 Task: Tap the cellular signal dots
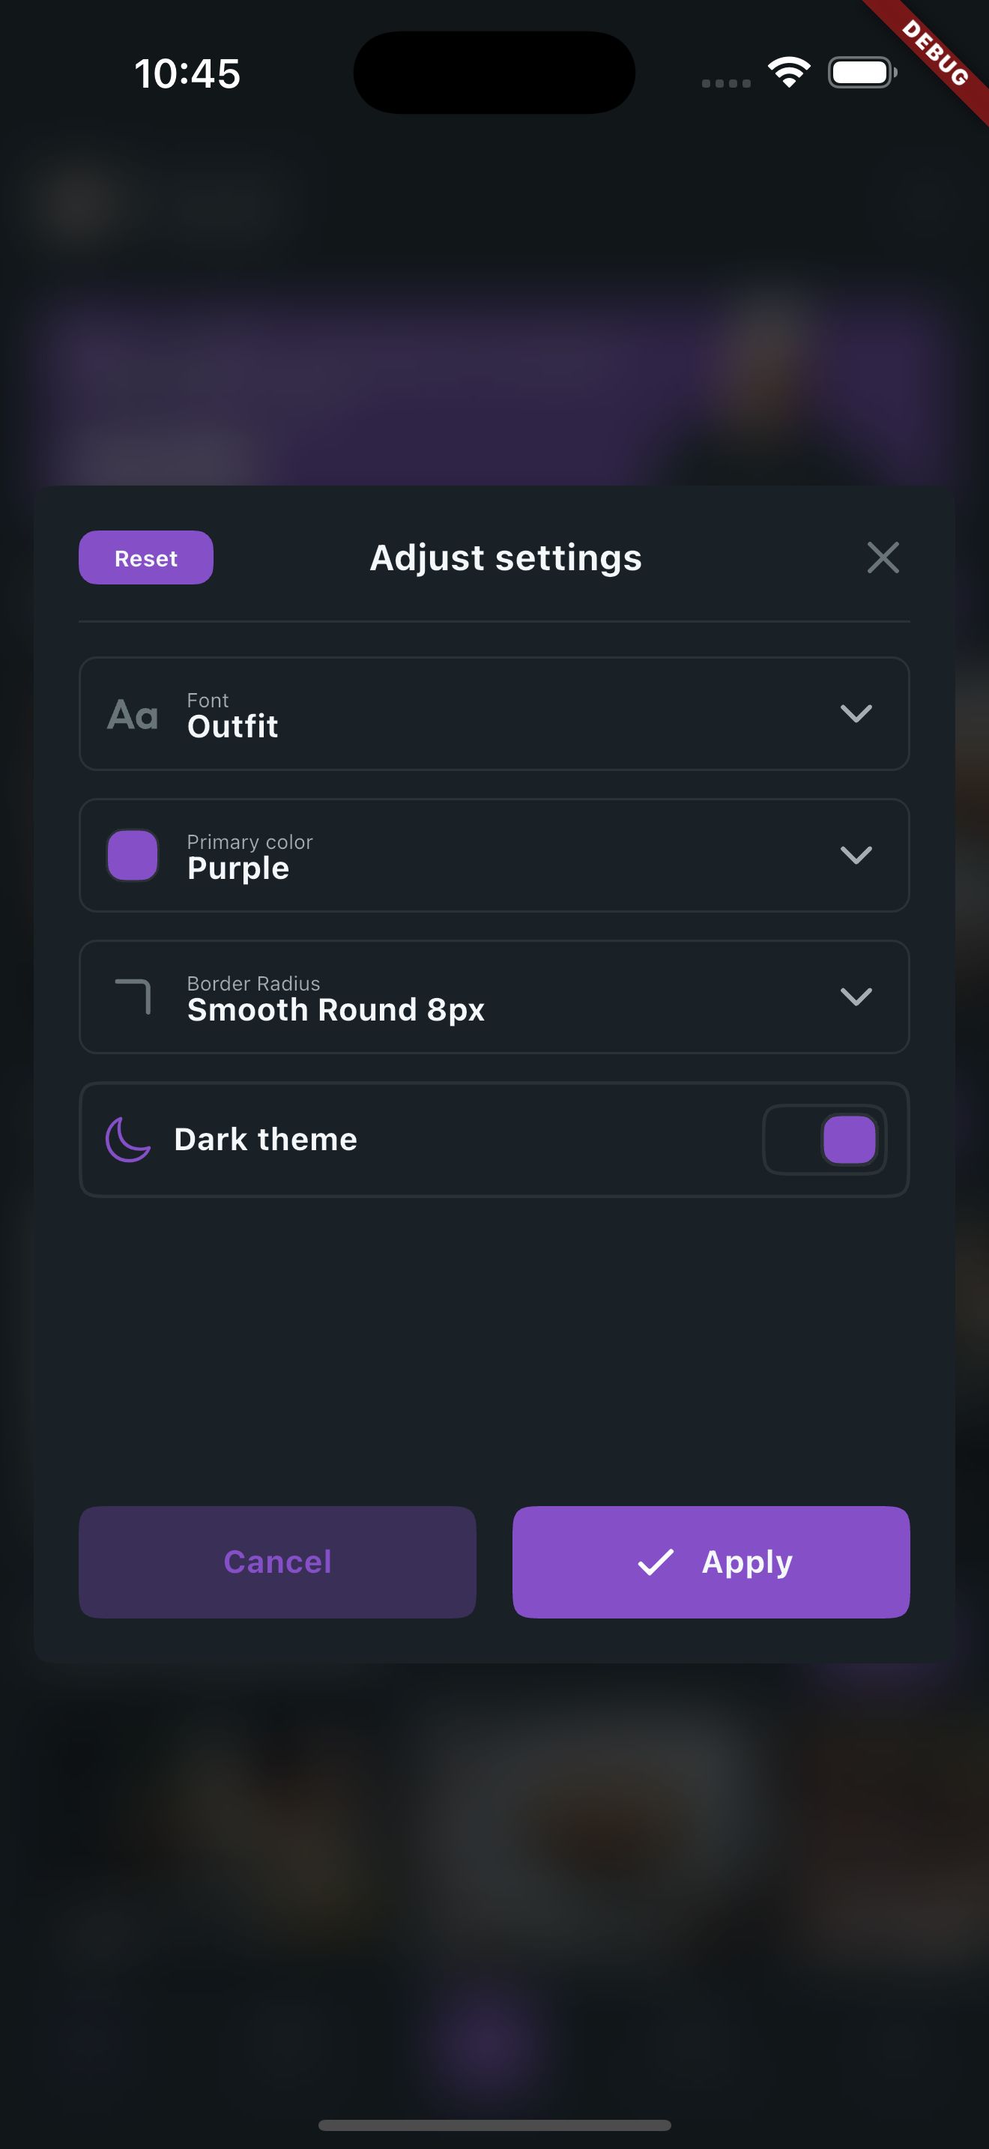click(x=725, y=82)
